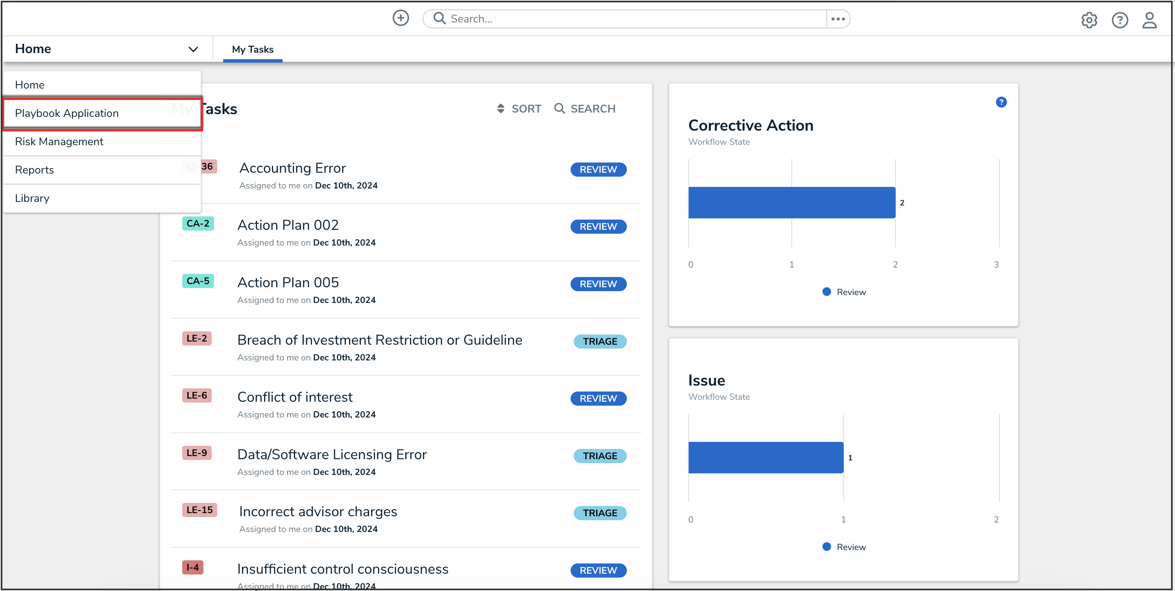Open the settings gear icon

pyautogui.click(x=1089, y=20)
